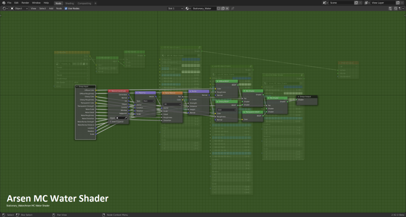Click the Node Context Menu hint in status bar
406x217 pixels.
pos(115,215)
